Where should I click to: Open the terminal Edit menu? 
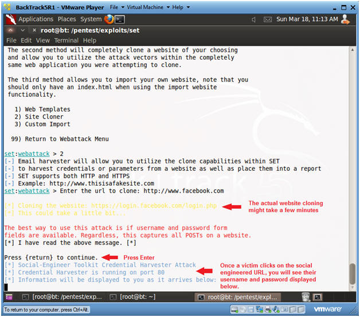click(26, 40)
